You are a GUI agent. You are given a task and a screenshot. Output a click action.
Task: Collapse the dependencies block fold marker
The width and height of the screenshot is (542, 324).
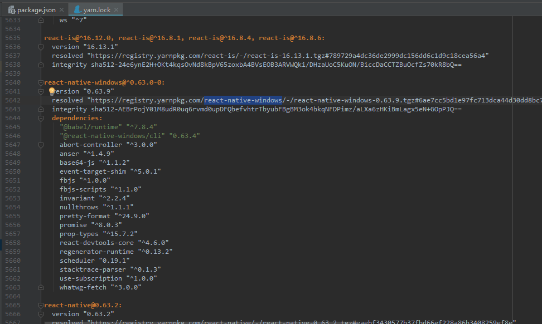pyautogui.click(x=41, y=117)
